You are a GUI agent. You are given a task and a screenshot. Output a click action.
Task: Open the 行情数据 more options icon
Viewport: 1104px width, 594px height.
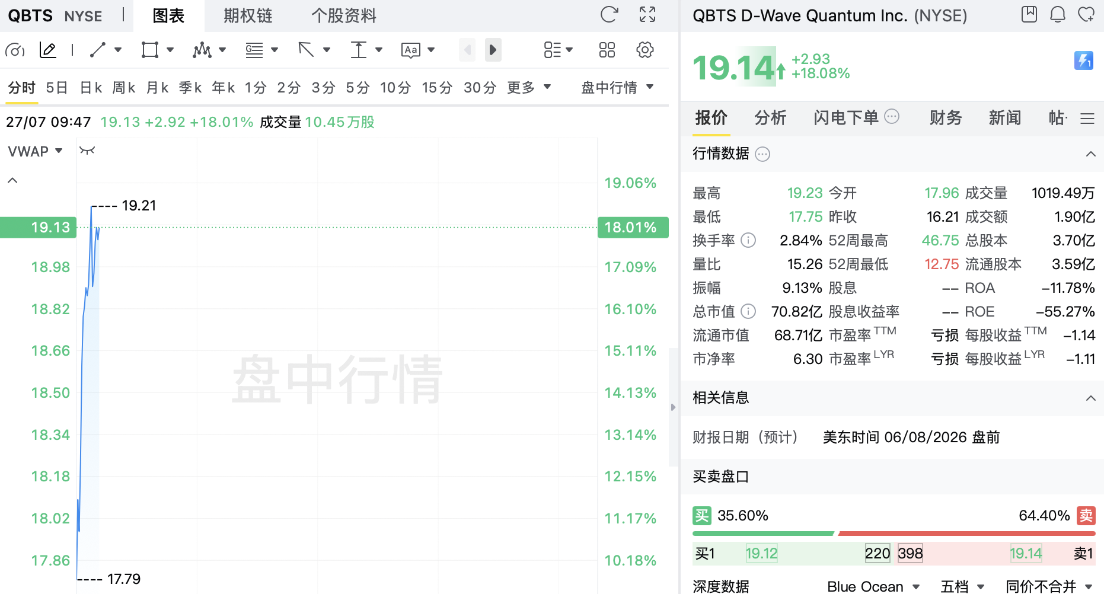pos(762,154)
